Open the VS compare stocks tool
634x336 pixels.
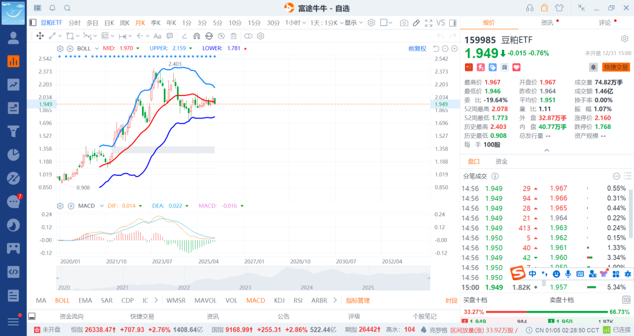441,23
